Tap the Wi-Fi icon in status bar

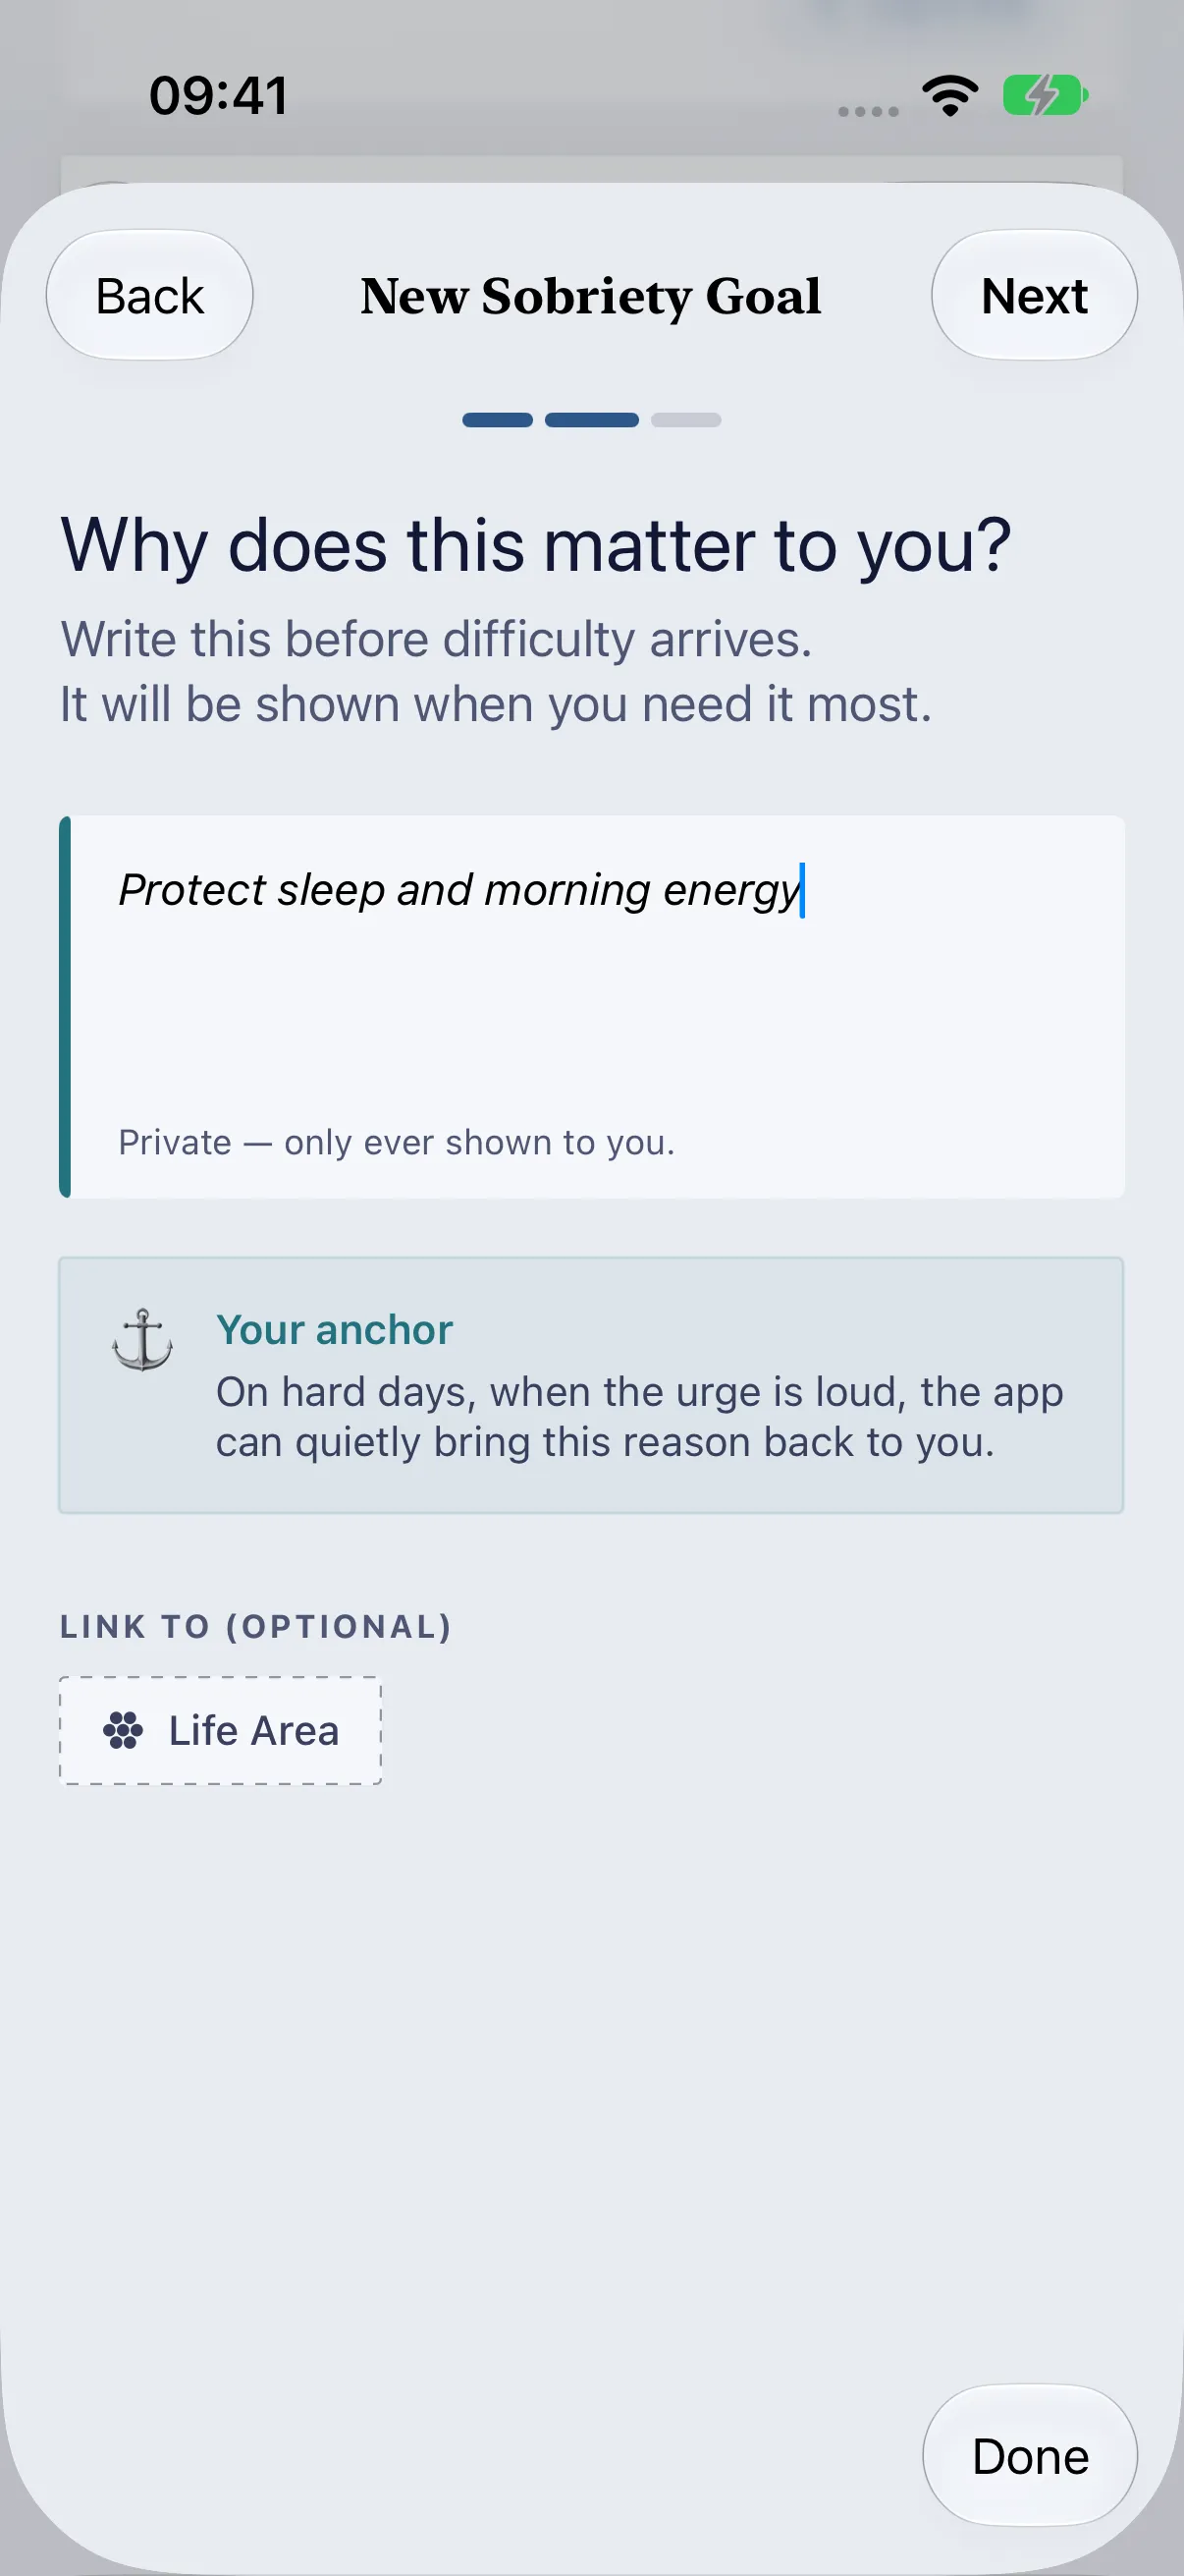pos(950,96)
